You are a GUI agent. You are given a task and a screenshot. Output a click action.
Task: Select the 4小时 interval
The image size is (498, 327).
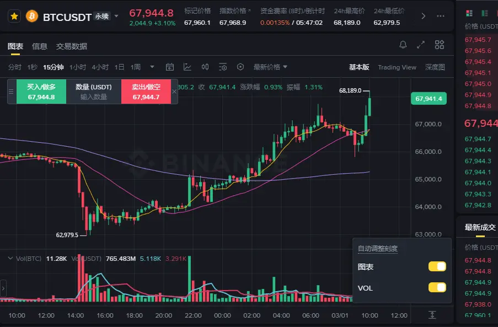(x=100, y=67)
